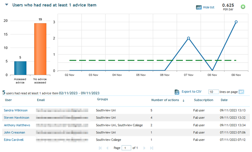
Task: Open Anthony Matthews user profile
Action: click(17, 125)
